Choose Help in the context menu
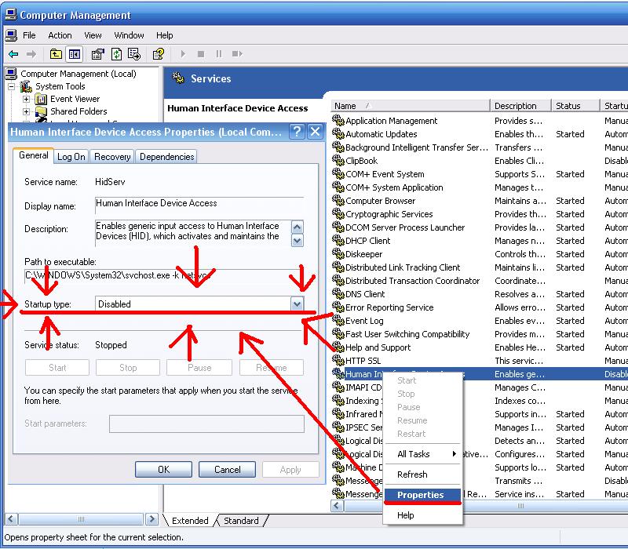The width and height of the screenshot is (628, 549). point(422,515)
